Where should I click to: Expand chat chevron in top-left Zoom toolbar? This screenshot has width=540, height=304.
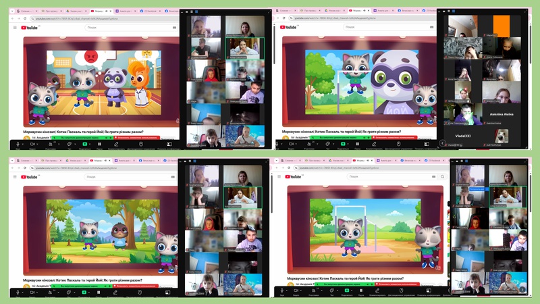[x=75, y=144]
